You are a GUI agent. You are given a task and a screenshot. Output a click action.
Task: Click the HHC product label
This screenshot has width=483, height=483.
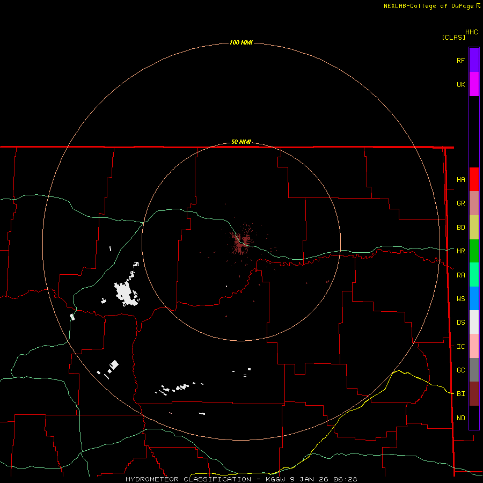[472, 32]
